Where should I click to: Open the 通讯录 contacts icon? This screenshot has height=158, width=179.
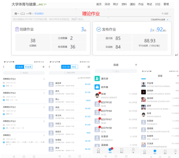click(x=97, y=78)
